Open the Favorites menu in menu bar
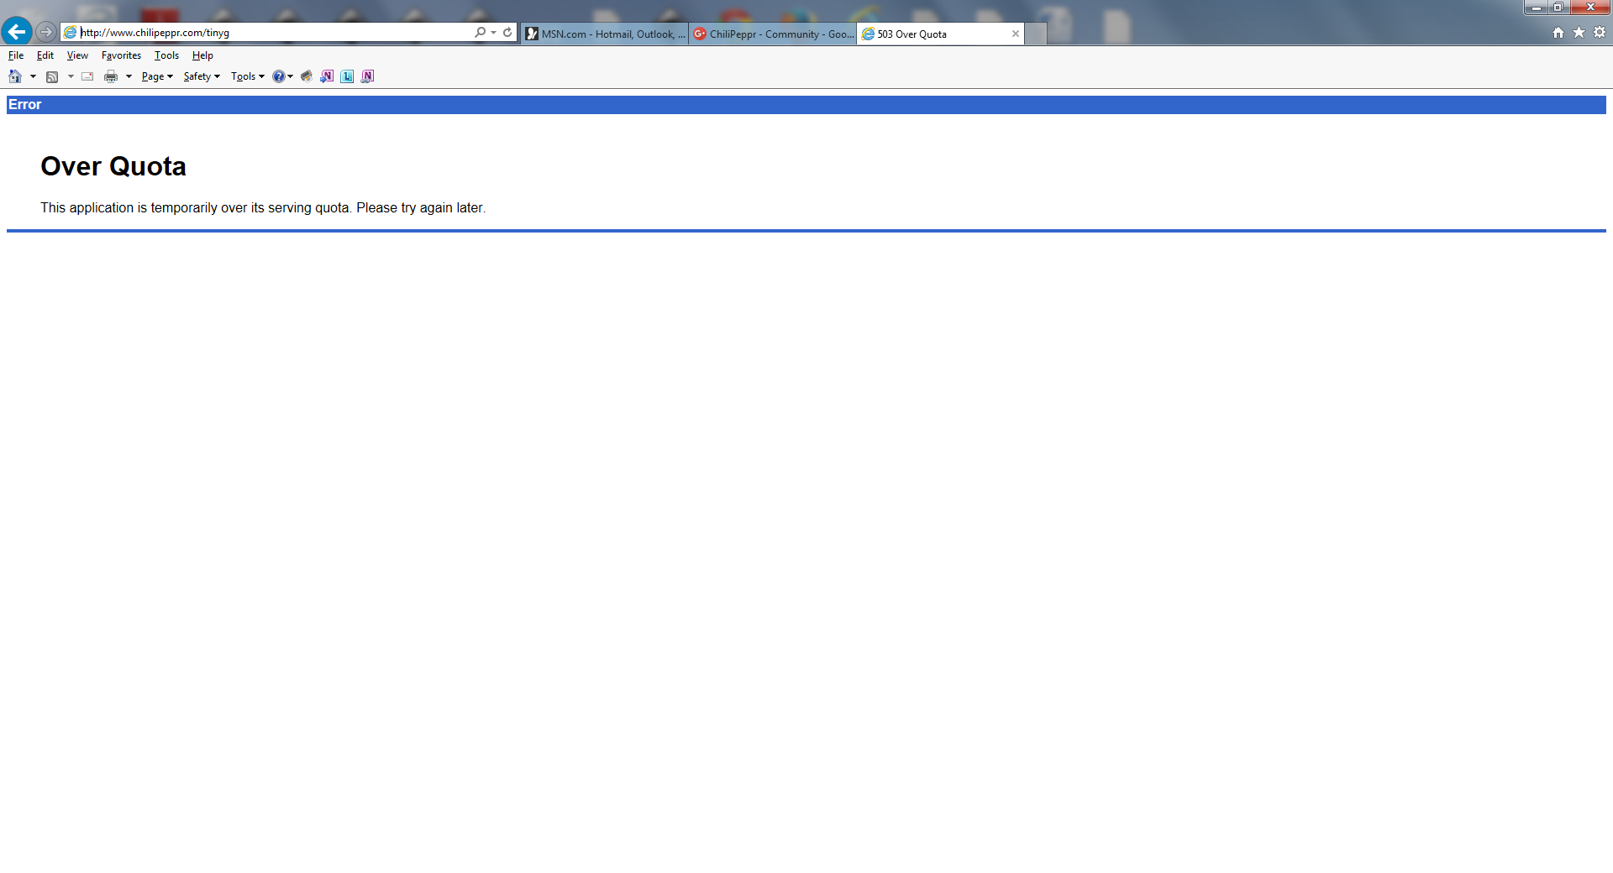This screenshot has width=1613, height=873. click(121, 55)
